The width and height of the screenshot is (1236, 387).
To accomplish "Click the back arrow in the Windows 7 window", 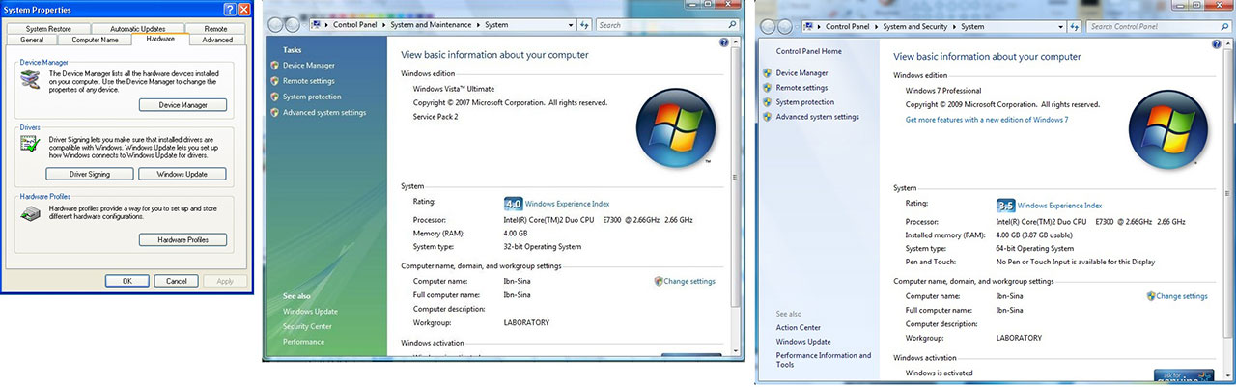I will tap(768, 27).
